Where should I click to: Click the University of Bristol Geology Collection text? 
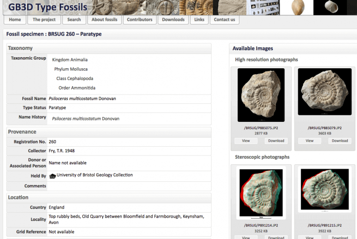pyautogui.click(x=95, y=175)
